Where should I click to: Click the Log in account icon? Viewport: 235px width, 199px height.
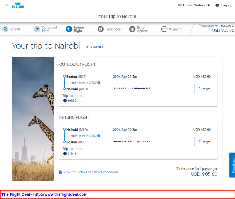[217, 5]
